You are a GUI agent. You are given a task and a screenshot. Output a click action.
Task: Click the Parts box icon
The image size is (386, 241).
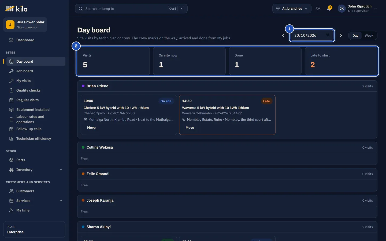[11, 160]
